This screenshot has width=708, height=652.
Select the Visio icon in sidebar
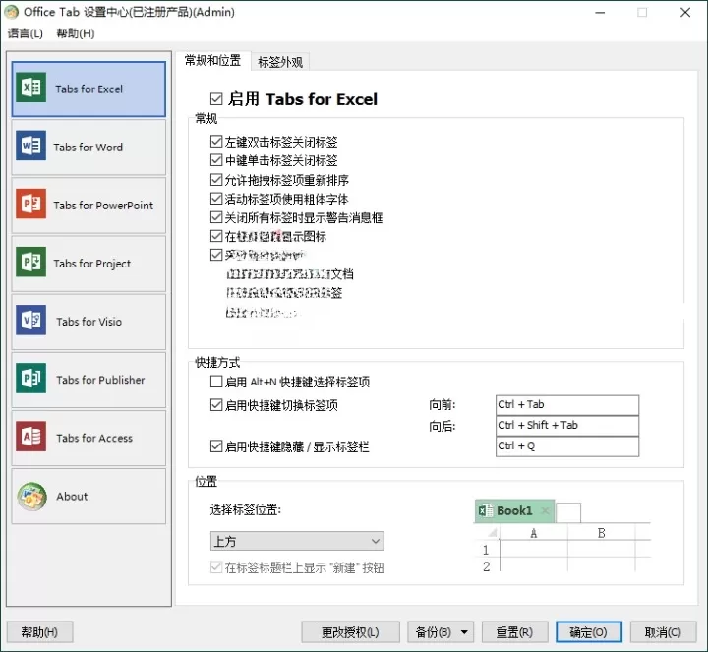coord(30,320)
